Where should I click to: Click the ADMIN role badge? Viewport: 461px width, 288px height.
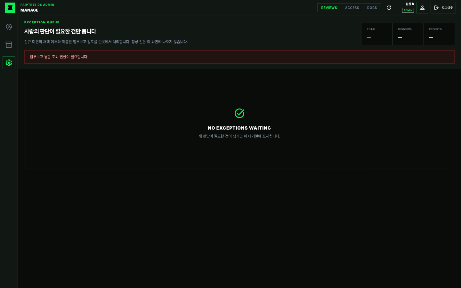tap(408, 10)
